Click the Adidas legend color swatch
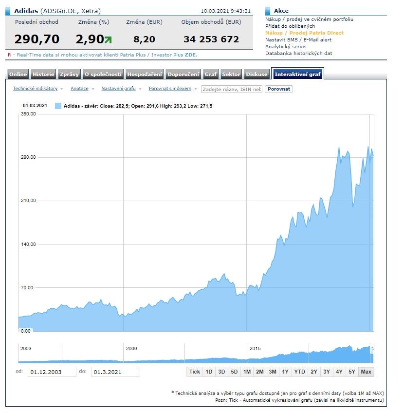The image size is (404, 413). (58, 106)
